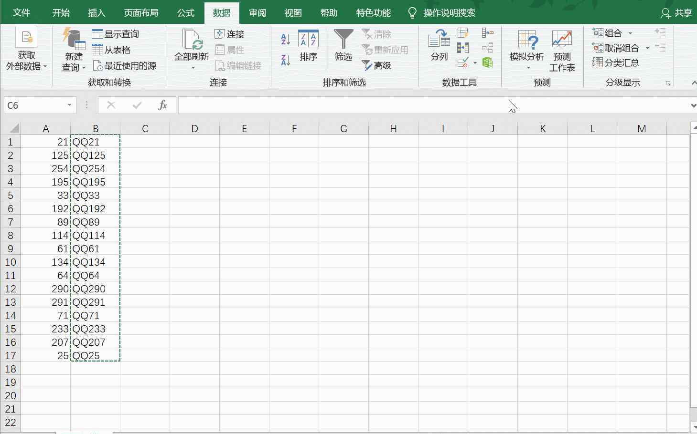Expand the Refresh All dropdown arrow
Image resolution: width=697 pixels, height=434 pixels.
click(193, 68)
